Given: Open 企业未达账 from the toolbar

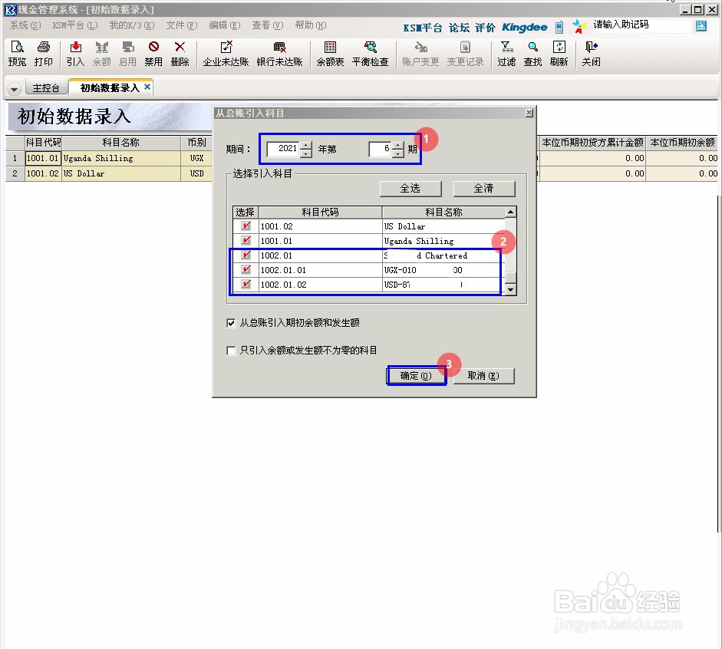Looking at the screenshot, I should [226, 54].
